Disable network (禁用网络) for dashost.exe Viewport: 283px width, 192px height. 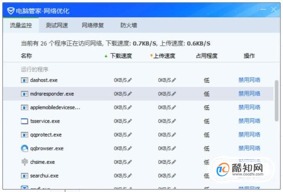(249, 80)
